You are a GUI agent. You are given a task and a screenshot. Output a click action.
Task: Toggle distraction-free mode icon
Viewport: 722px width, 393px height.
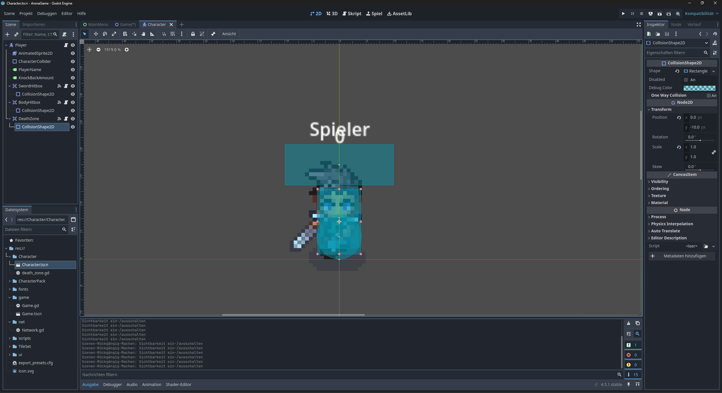[x=639, y=25]
